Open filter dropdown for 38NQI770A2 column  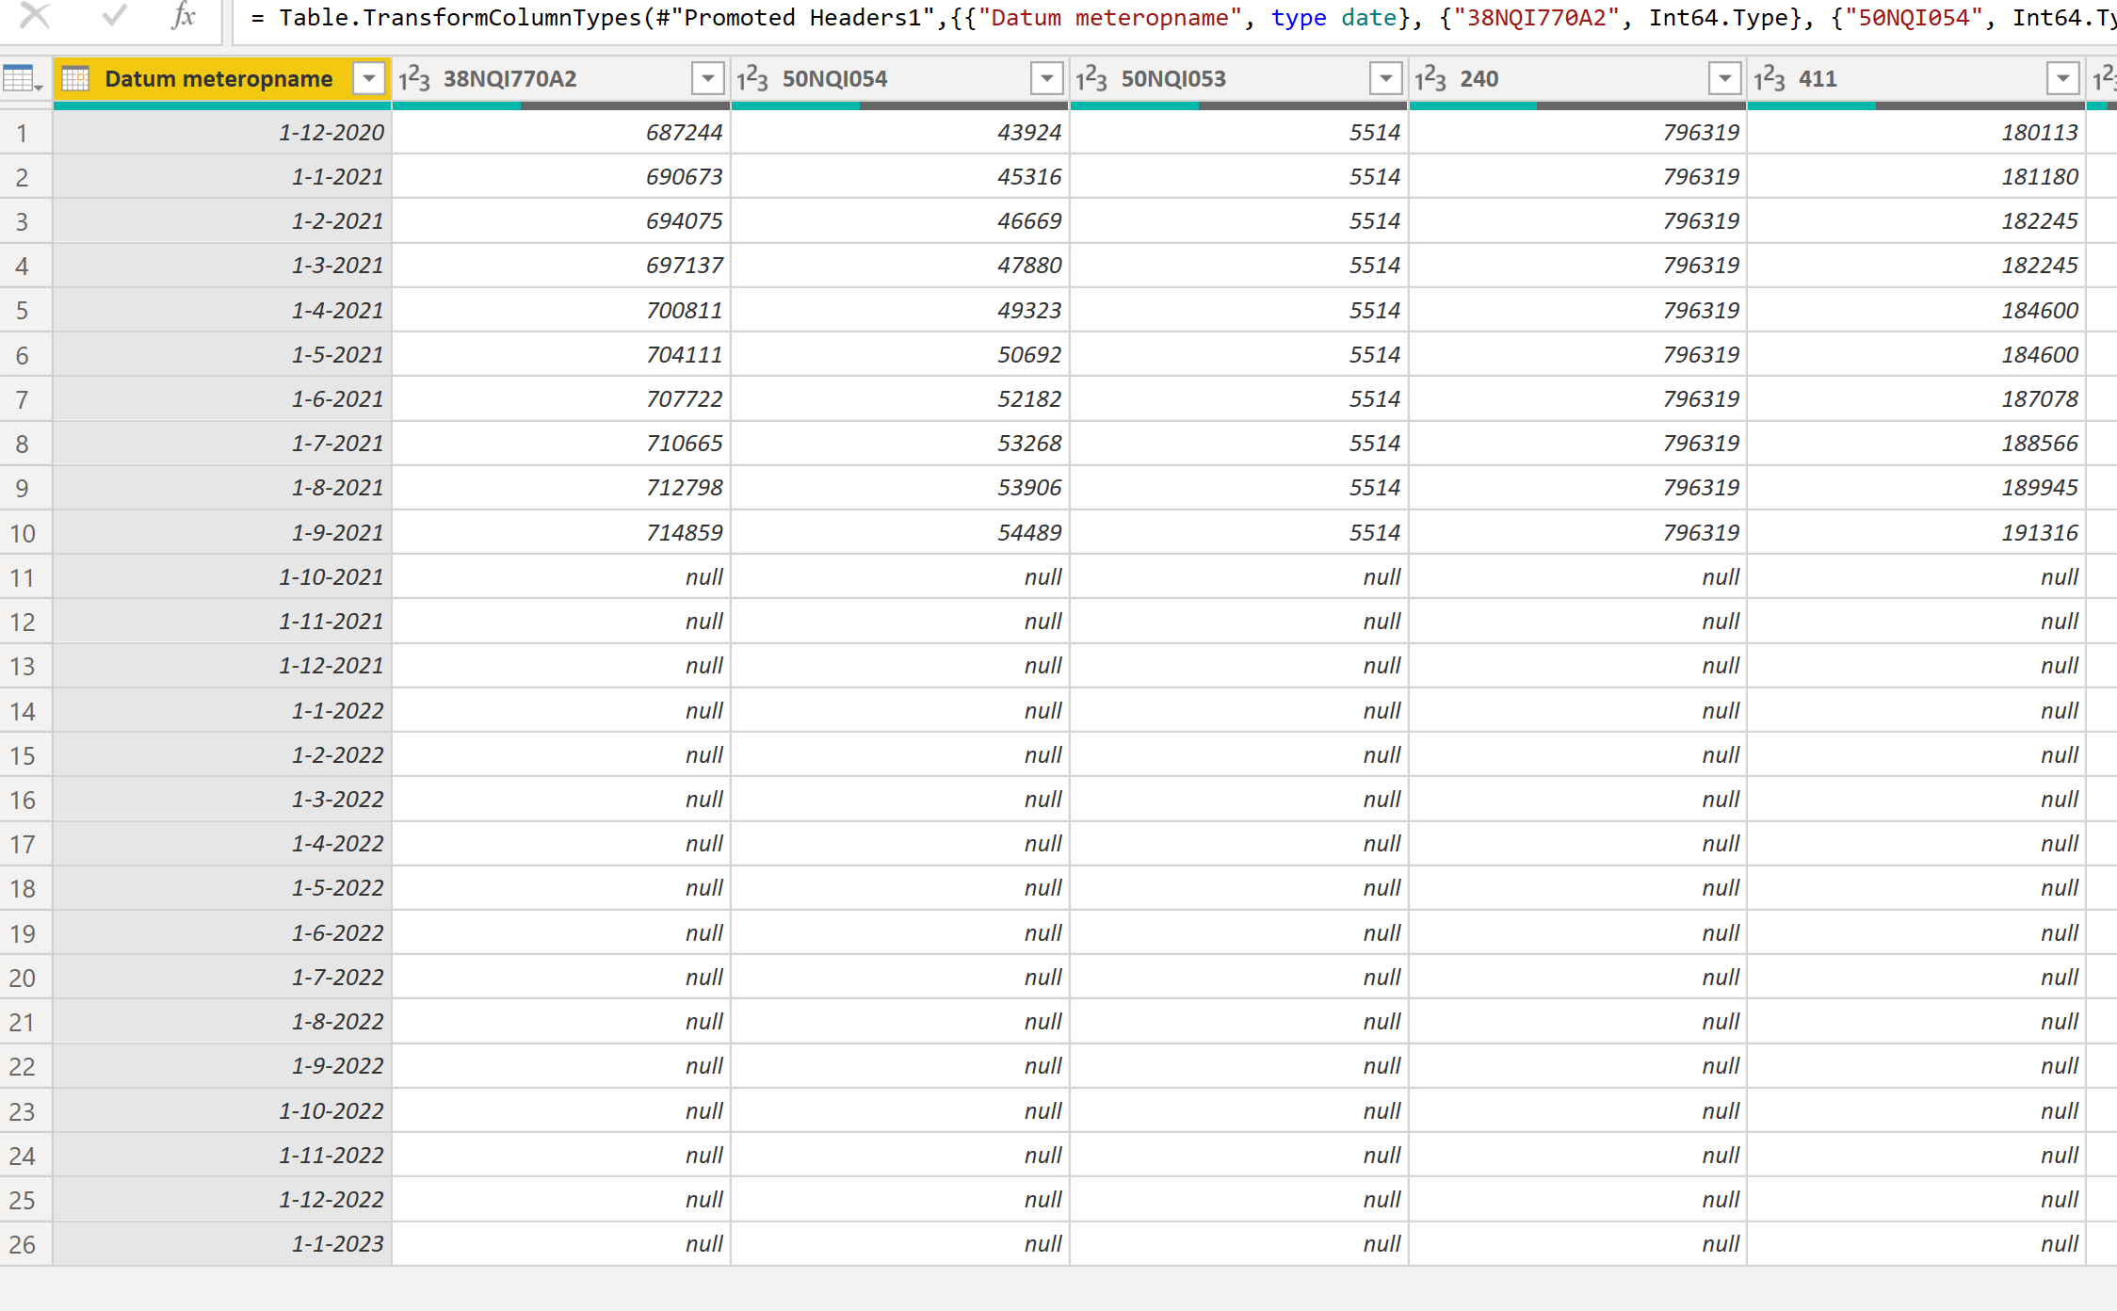pos(707,79)
